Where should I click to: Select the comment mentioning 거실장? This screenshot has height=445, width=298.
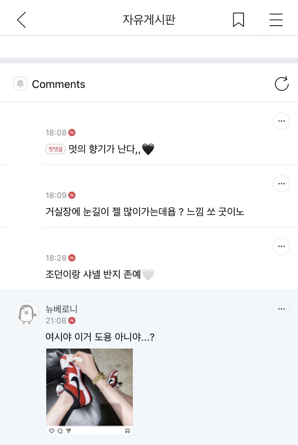pyautogui.click(x=145, y=212)
